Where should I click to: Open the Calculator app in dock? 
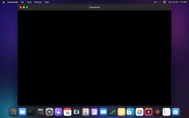point(40,112)
